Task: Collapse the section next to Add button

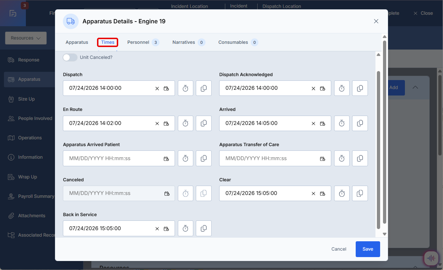Action: [x=415, y=87]
